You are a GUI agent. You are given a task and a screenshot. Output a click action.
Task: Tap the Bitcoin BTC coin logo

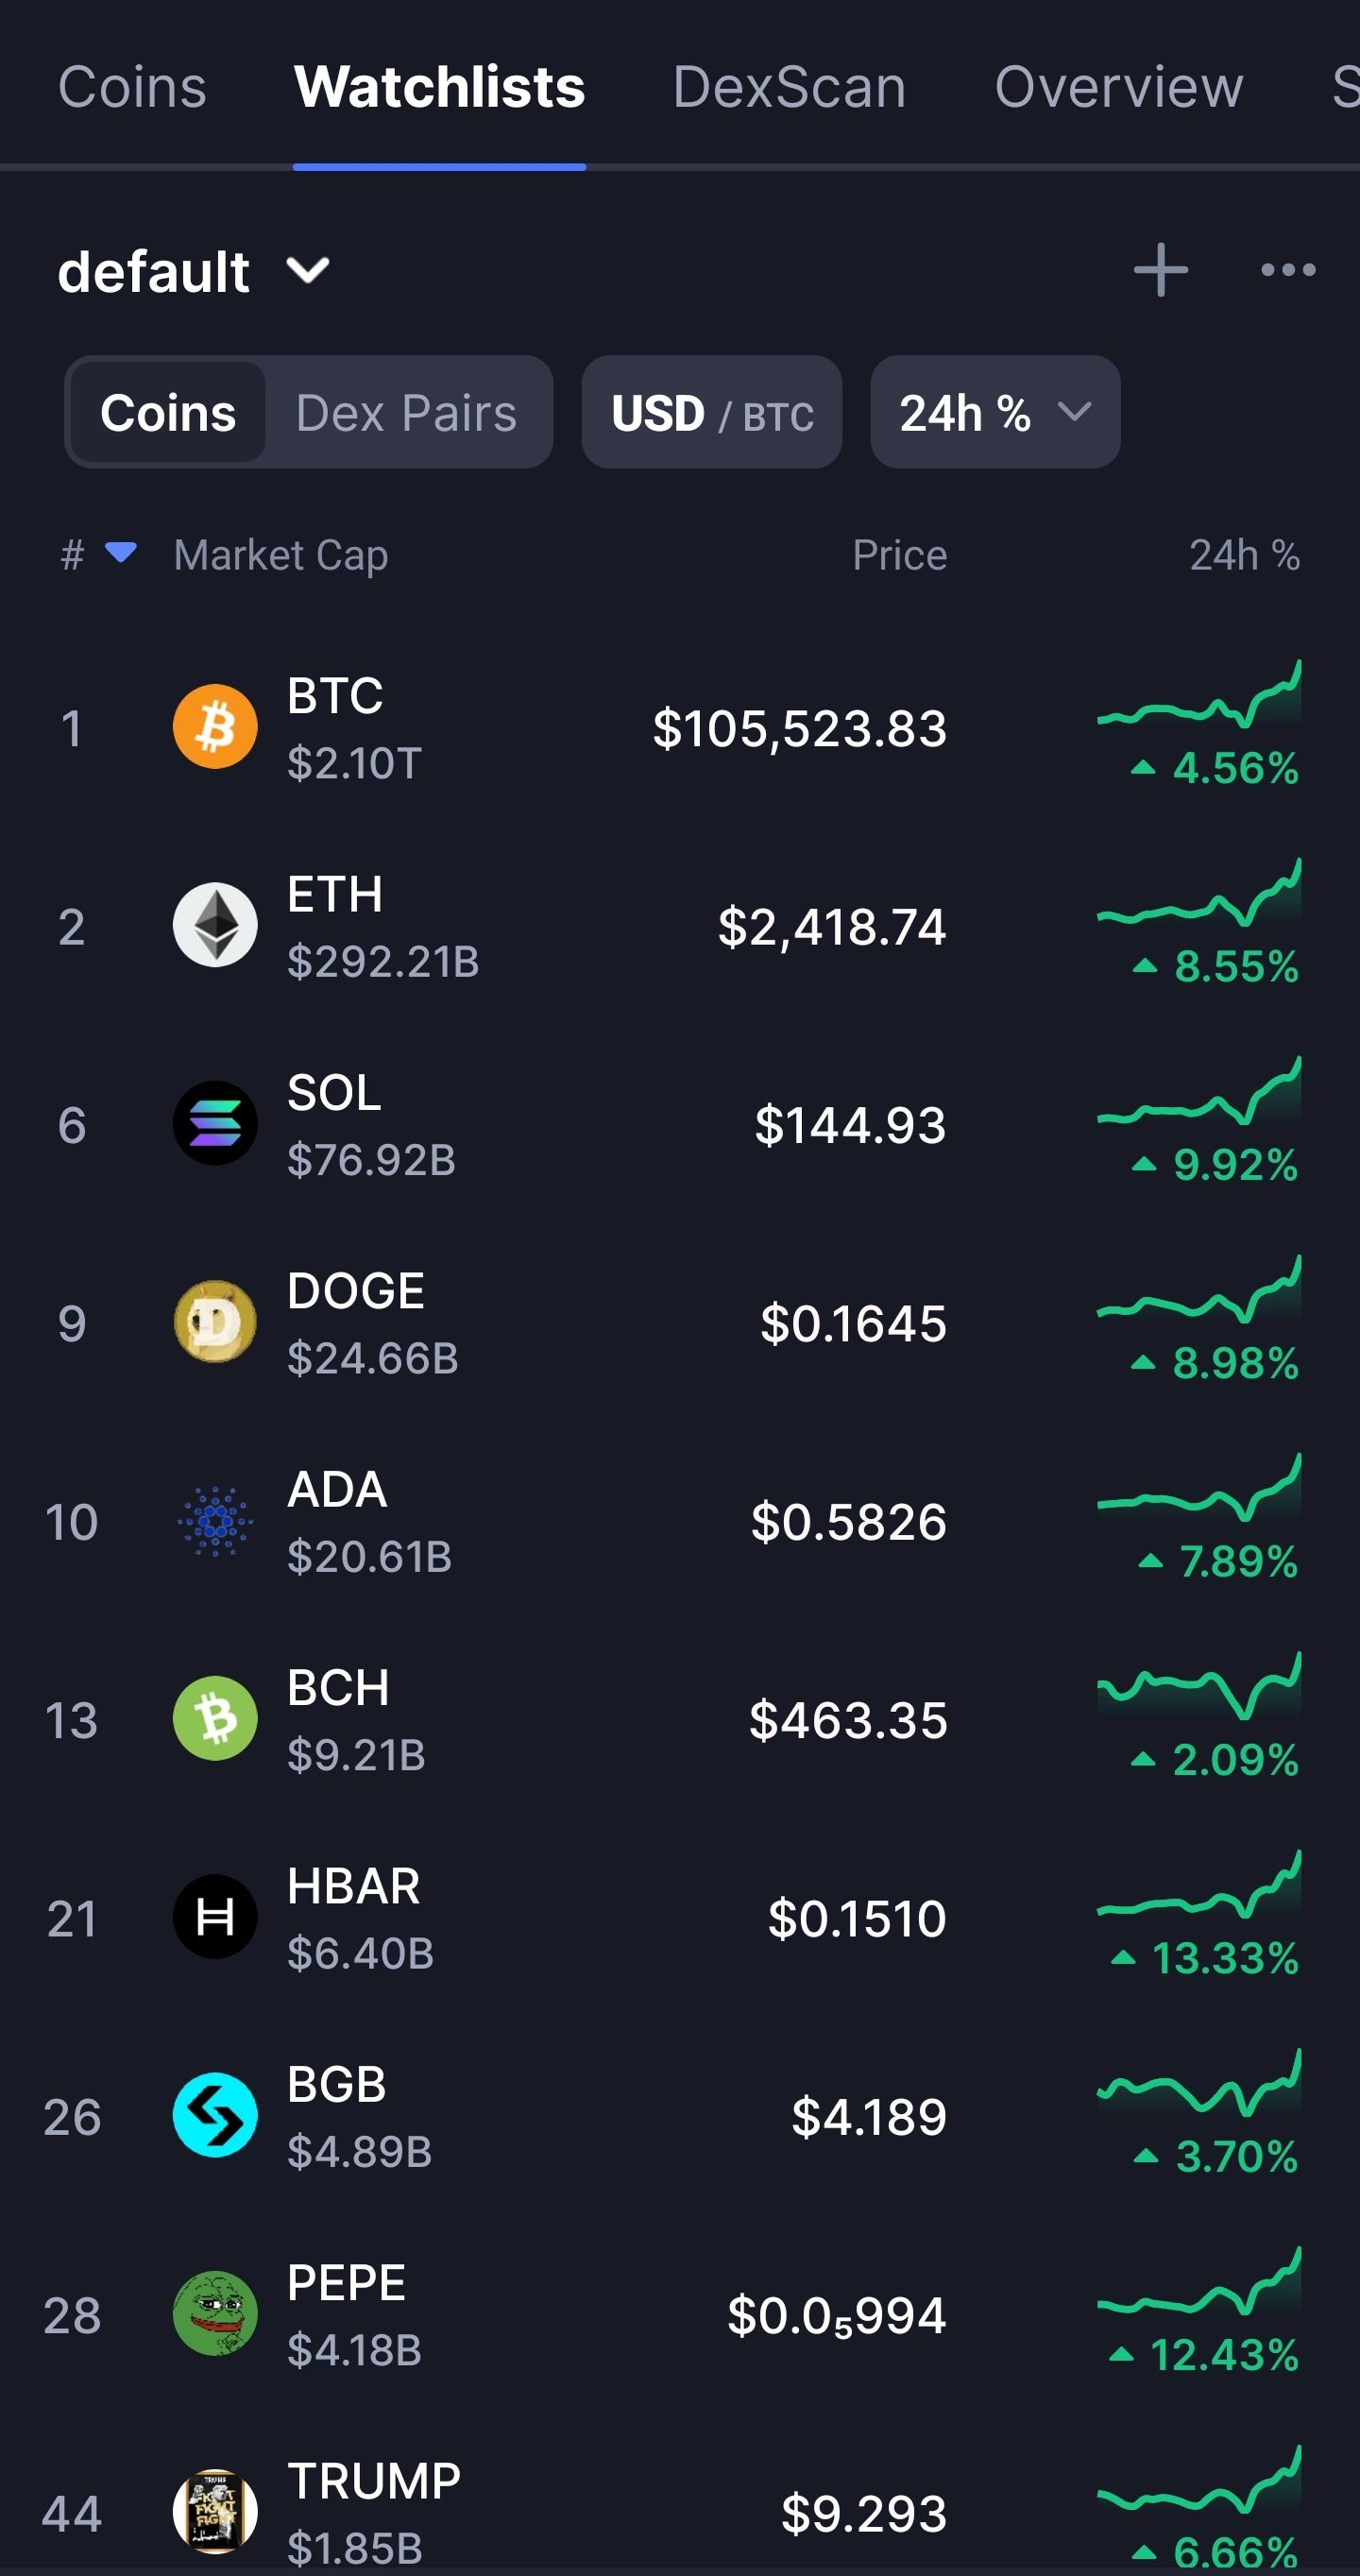coord(215,727)
